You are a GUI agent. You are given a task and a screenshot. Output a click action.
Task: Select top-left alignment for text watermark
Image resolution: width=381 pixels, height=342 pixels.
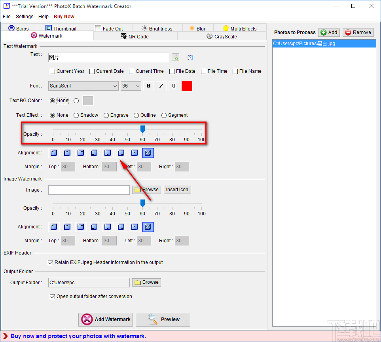[x=54, y=153]
